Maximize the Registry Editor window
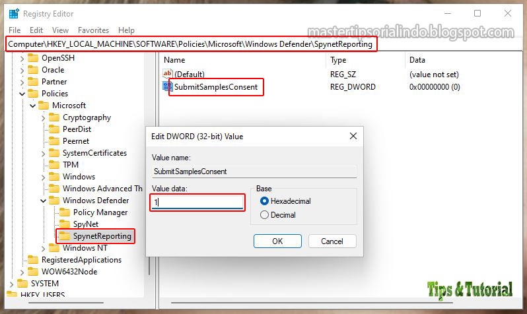Viewport: 527px width, 314px height. click(x=477, y=13)
